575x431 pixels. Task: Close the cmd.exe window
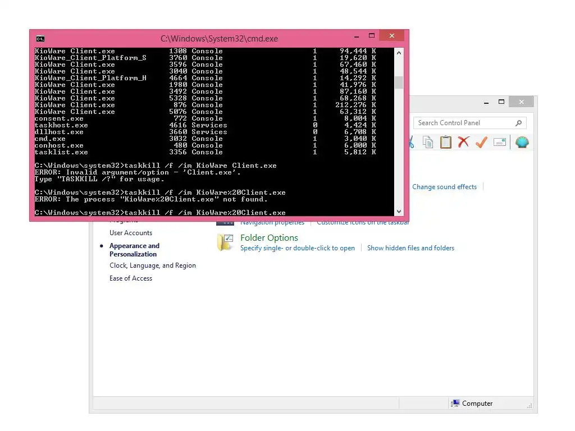click(391, 35)
